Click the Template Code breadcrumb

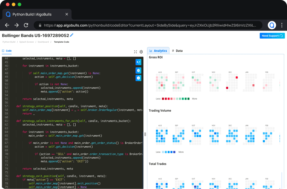click(61, 42)
